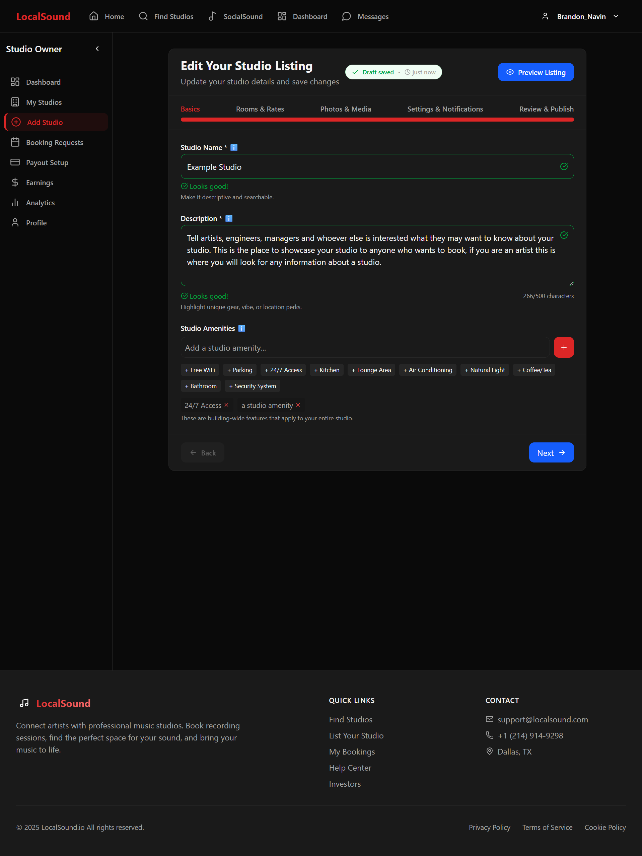Click the LocalSound logo in the header
Screen dimensions: 642x856
43,16
